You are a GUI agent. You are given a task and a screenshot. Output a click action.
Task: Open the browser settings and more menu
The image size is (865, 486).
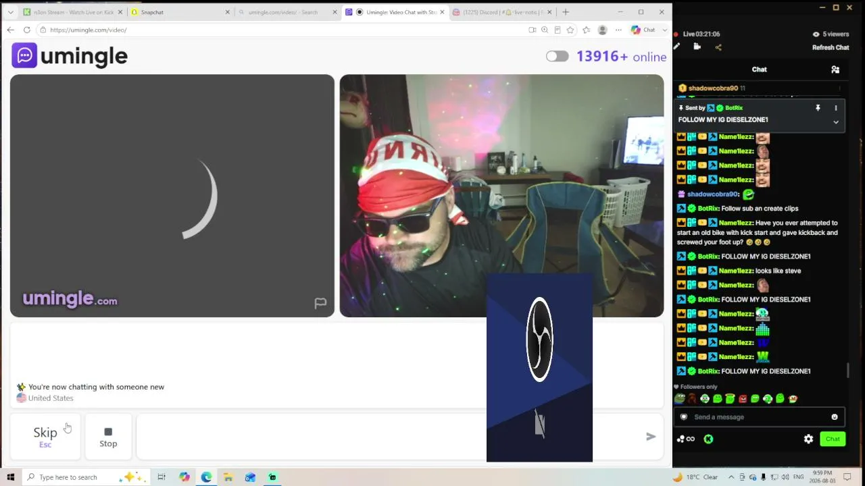click(618, 30)
